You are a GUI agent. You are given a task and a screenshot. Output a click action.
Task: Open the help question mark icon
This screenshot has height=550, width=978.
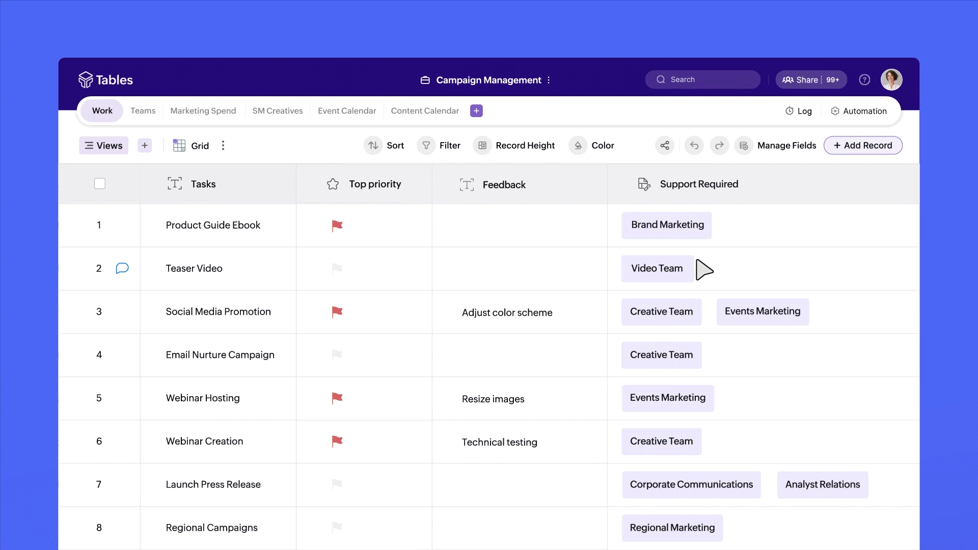pyautogui.click(x=864, y=80)
